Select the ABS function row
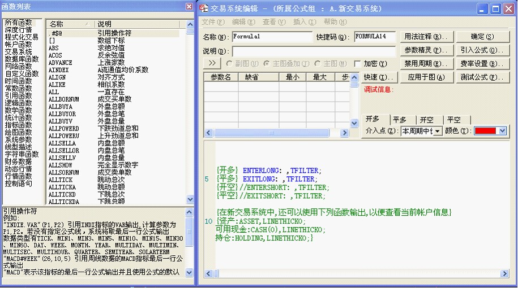 (x=113, y=48)
